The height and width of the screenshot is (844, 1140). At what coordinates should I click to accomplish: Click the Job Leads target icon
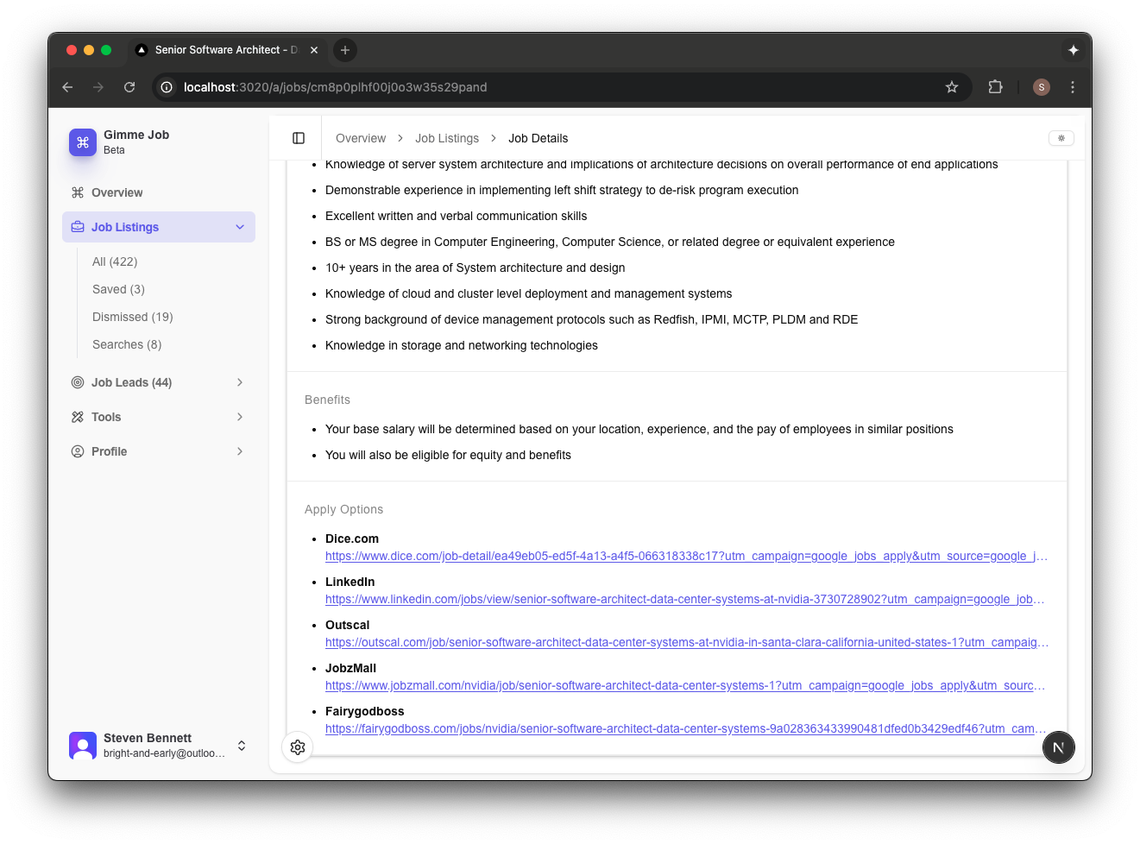coord(78,382)
